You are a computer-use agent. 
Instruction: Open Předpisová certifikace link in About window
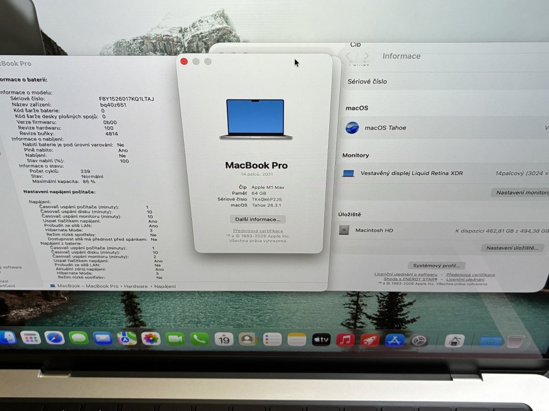point(258,231)
